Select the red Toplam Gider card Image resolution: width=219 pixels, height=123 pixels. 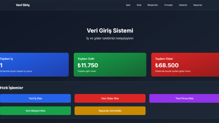tap(185, 65)
